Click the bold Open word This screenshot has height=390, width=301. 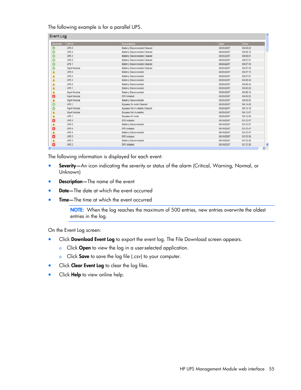pos(85,248)
